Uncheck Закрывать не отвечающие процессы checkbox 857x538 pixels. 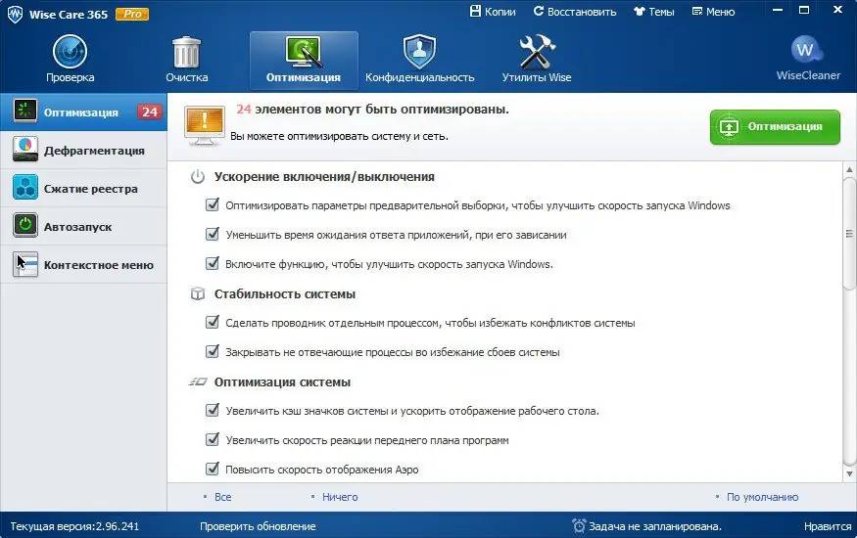(213, 352)
